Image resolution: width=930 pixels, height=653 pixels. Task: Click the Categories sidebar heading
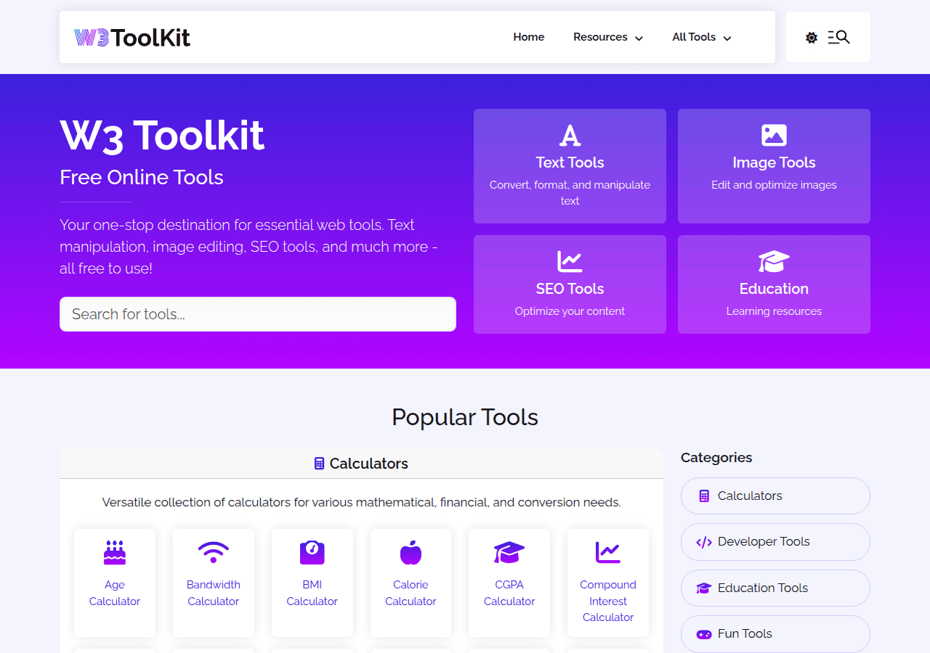click(716, 458)
